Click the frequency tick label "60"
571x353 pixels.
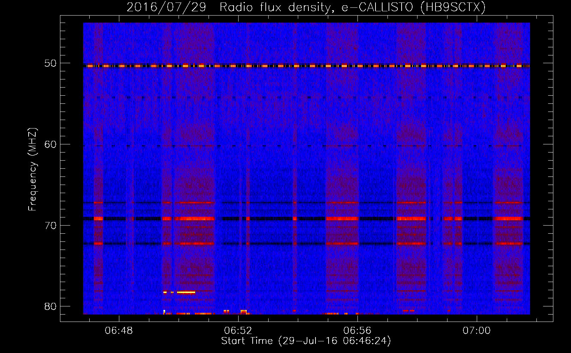50,144
